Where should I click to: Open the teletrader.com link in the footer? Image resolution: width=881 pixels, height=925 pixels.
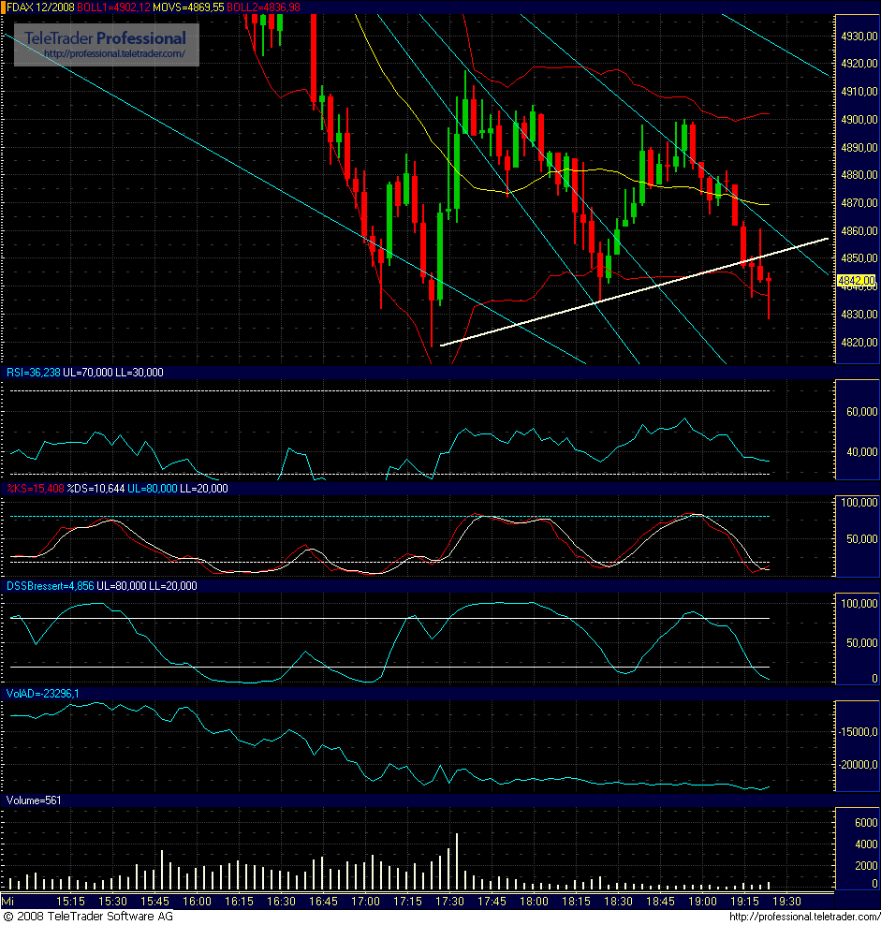pyautogui.click(x=804, y=917)
